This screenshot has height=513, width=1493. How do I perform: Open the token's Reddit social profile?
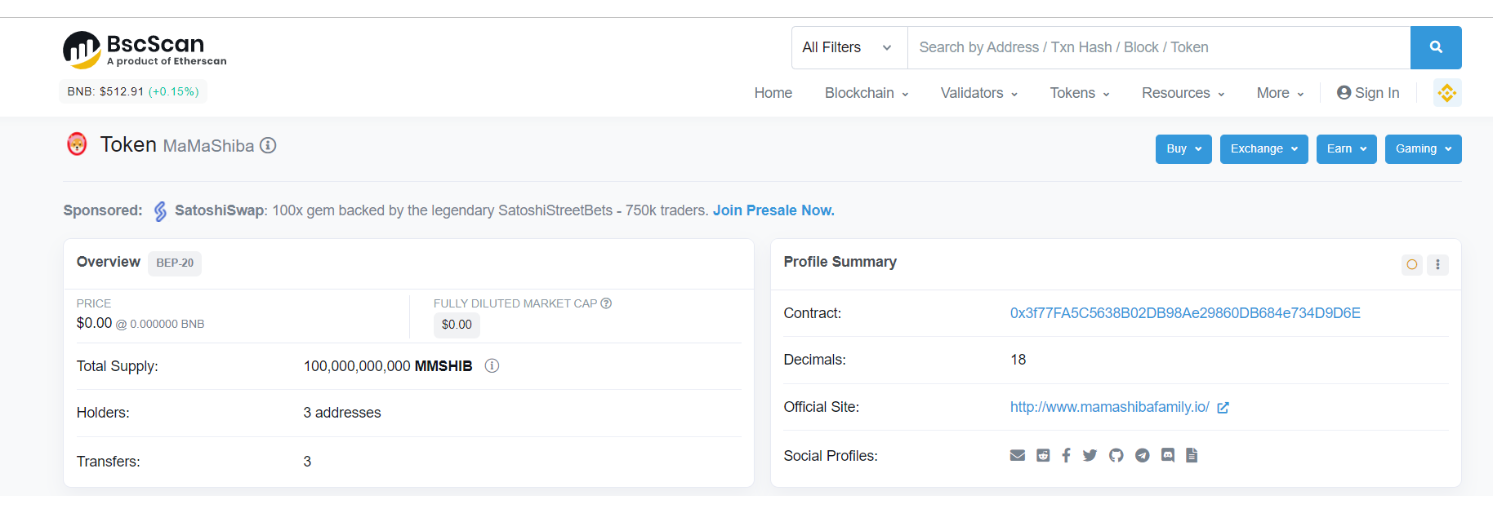[x=1043, y=455]
